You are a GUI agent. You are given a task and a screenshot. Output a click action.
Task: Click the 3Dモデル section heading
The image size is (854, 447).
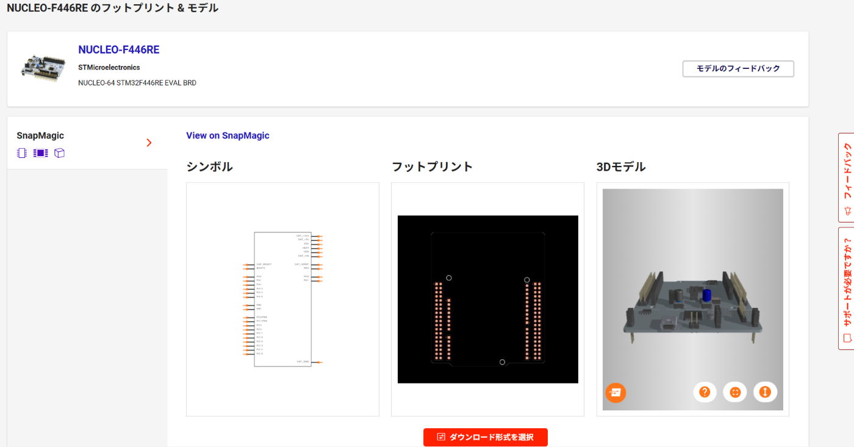(x=621, y=166)
